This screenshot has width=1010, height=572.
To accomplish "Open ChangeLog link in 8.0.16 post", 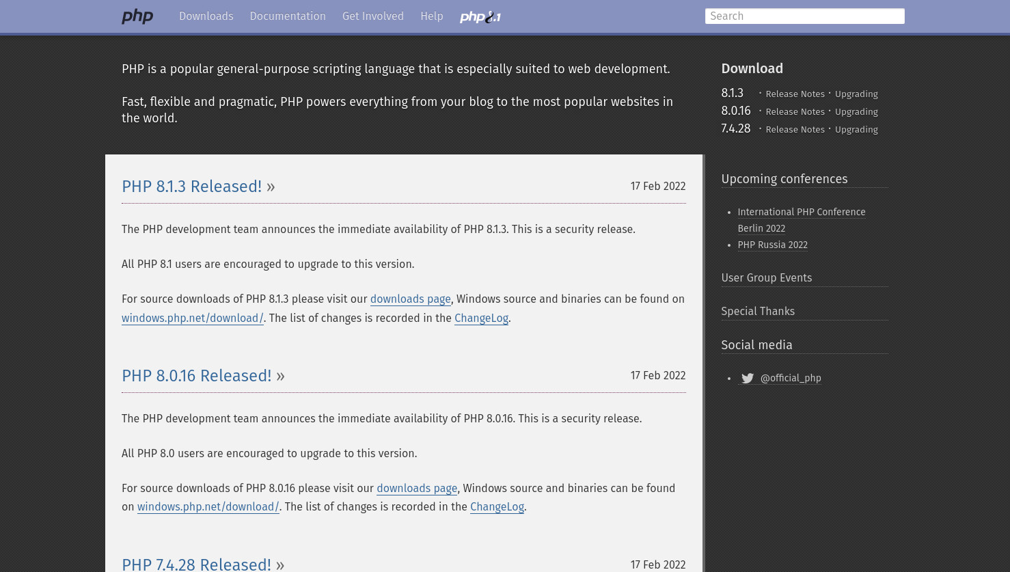I will 497,507.
